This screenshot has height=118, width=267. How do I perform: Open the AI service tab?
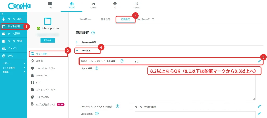pyautogui.click(x=115, y=6)
